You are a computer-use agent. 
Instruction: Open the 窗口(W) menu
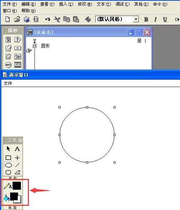point(10,11)
